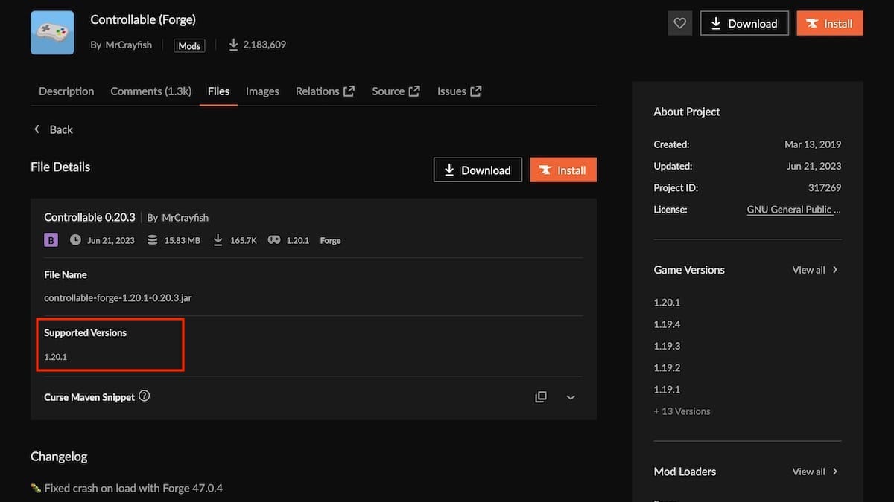The height and width of the screenshot is (502, 894).
Task: Expand the Curse Maven Snippet section
Action: coord(571,397)
